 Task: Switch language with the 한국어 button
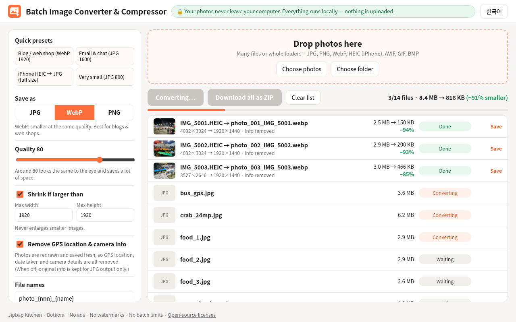tap(494, 11)
